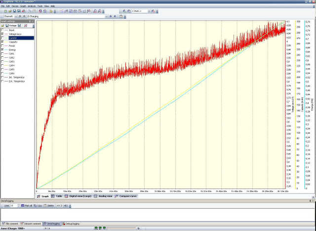Switch to the Compare curve tab
This screenshot has height=231, width=316.
[125, 196]
